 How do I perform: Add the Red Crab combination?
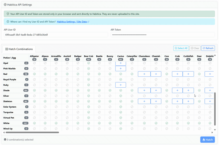(177, 74)
